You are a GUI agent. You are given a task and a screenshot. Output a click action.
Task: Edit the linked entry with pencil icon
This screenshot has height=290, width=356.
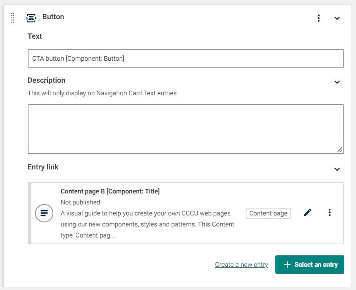[308, 213]
